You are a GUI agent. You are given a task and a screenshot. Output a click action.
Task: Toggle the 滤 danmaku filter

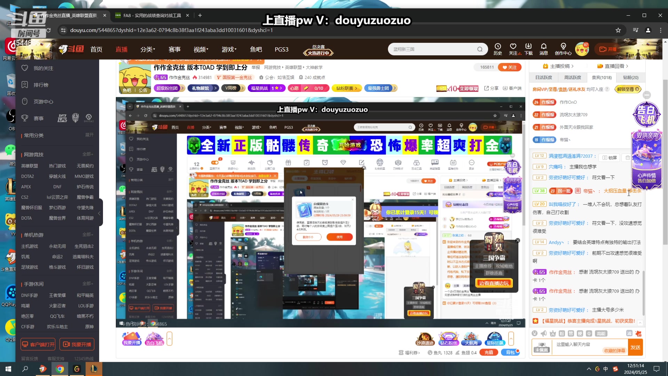[629, 333]
